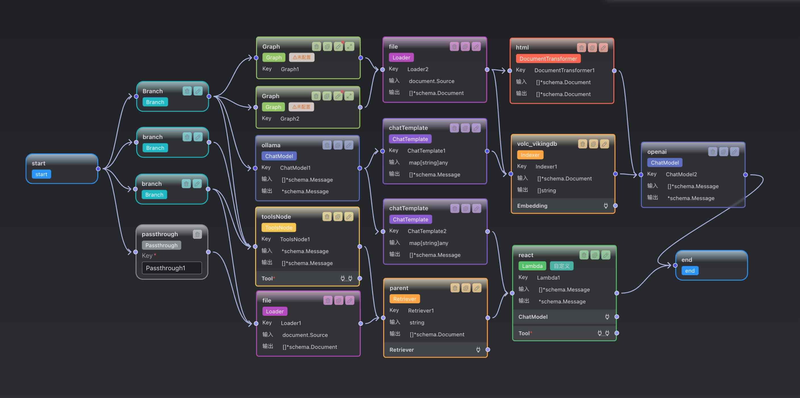Click the Retriever plug icon on parent node
This screenshot has height=398, width=800.
(x=478, y=350)
